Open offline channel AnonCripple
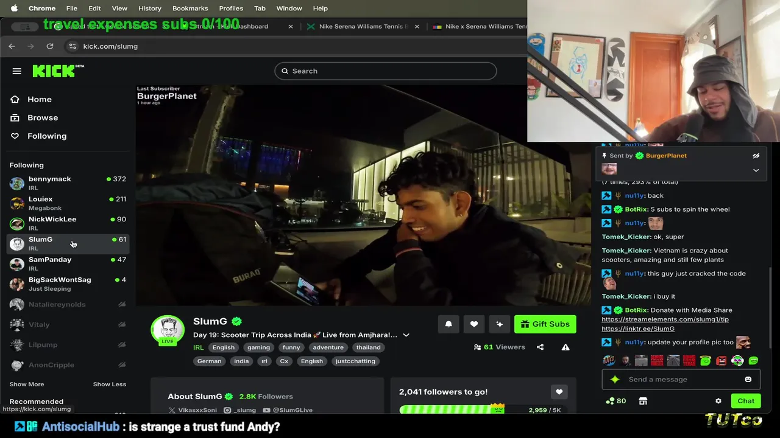Viewport: 780px width, 438px height. tap(68, 364)
